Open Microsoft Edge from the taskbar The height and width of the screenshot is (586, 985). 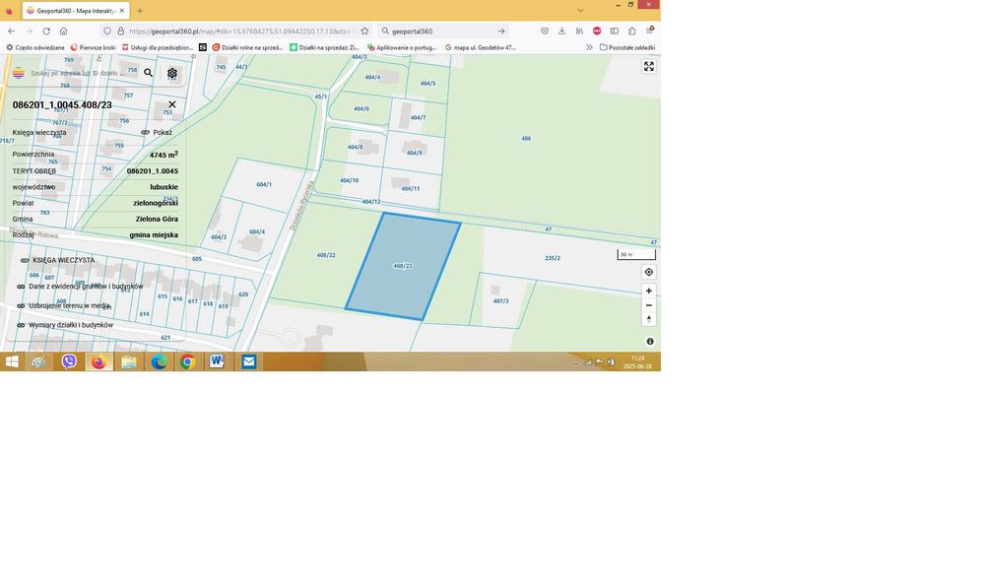coord(159,361)
